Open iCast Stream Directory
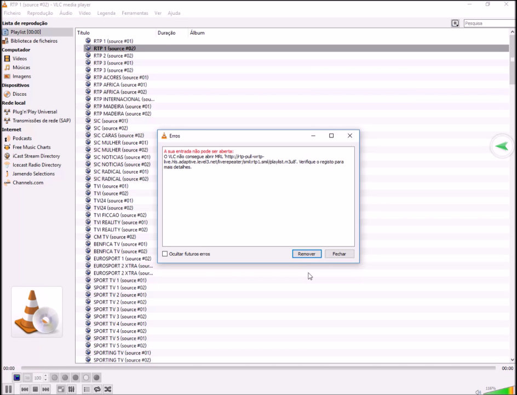 click(37, 156)
